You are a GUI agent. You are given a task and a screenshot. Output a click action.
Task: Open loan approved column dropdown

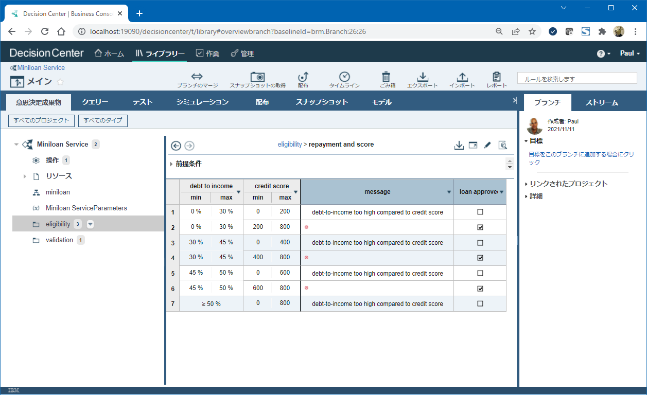click(x=502, y=192)
